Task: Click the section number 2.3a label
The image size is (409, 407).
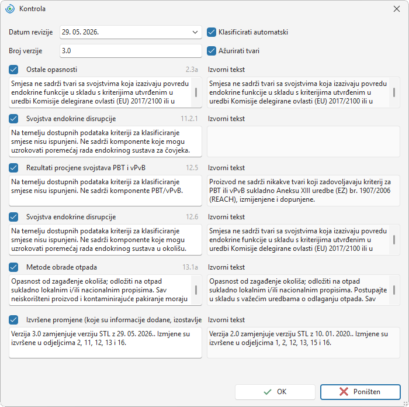Action: pyautogui.click(x=192, y=70)
